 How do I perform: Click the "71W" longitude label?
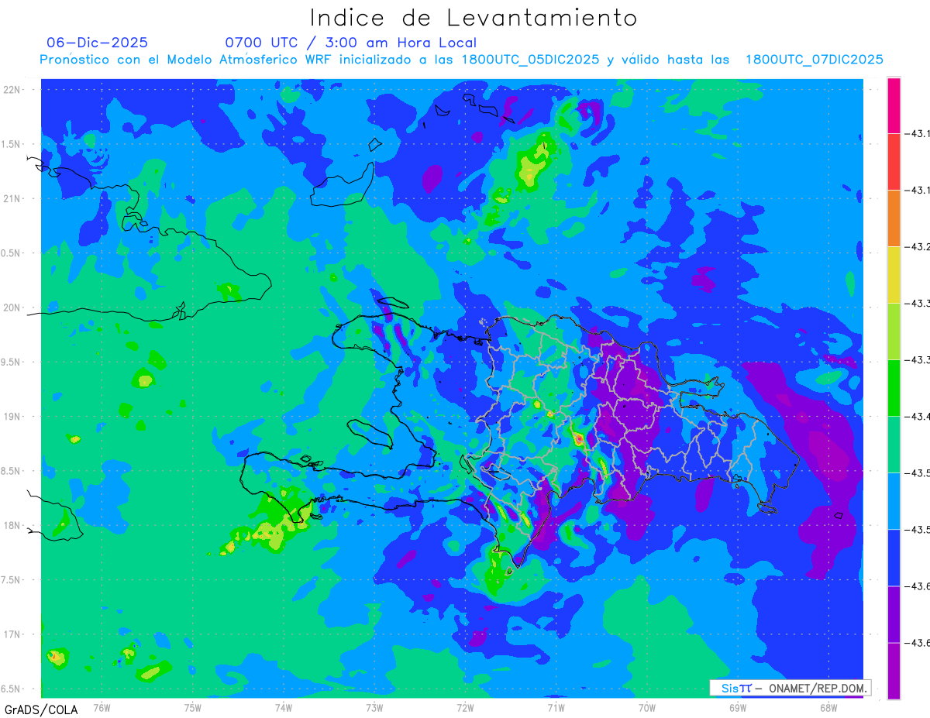556,708
